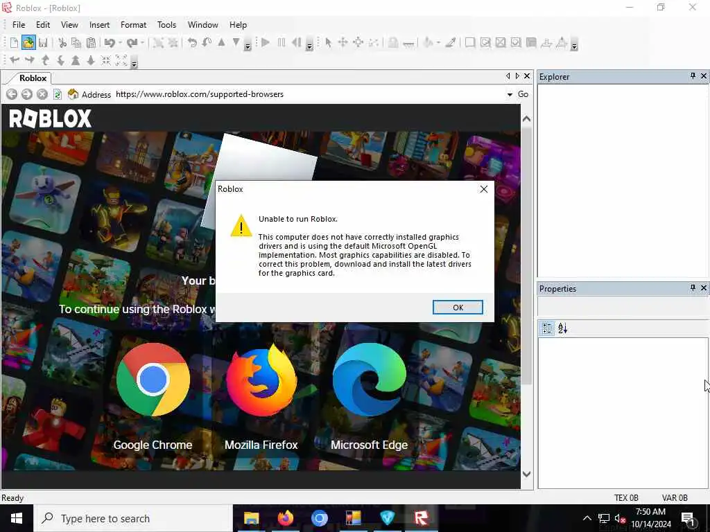
Task: Click the browser Refresh icon
Action: coord(58,94)
